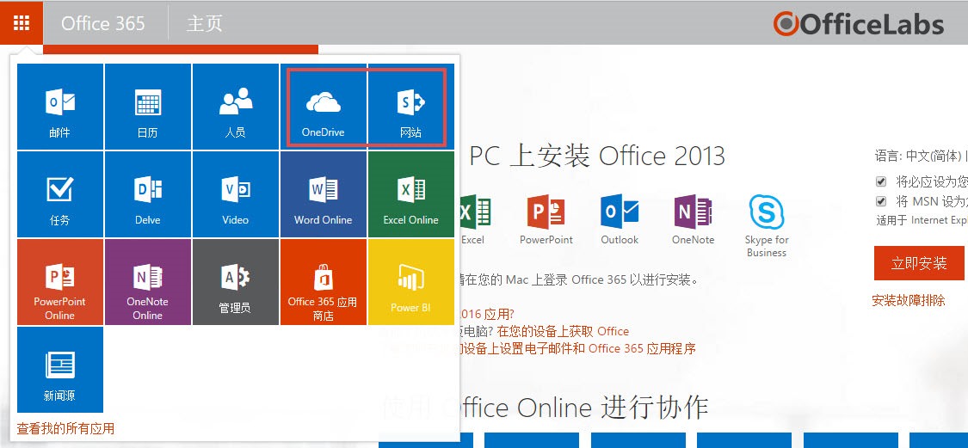Toggle the 将 MSN 设为 checkbox
The width and height of the screenshot is (968, 448).
tap(881, 201)
